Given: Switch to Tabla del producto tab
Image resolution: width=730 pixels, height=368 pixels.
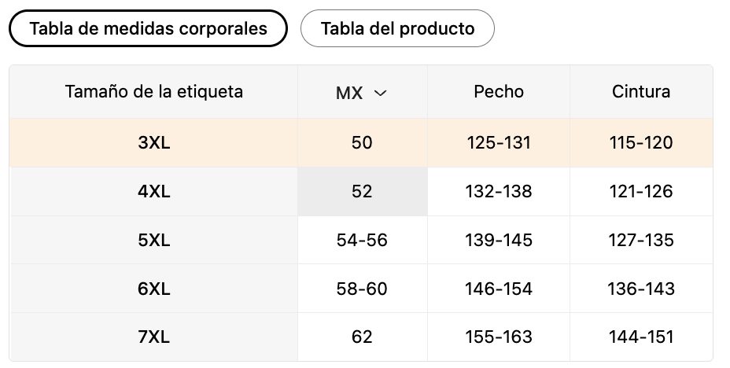Looking at the screenshot, I should pyautogui.click(x=397, y=28).
